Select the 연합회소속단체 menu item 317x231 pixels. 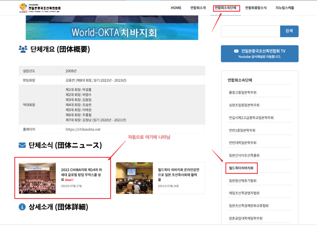pos(227,8)
